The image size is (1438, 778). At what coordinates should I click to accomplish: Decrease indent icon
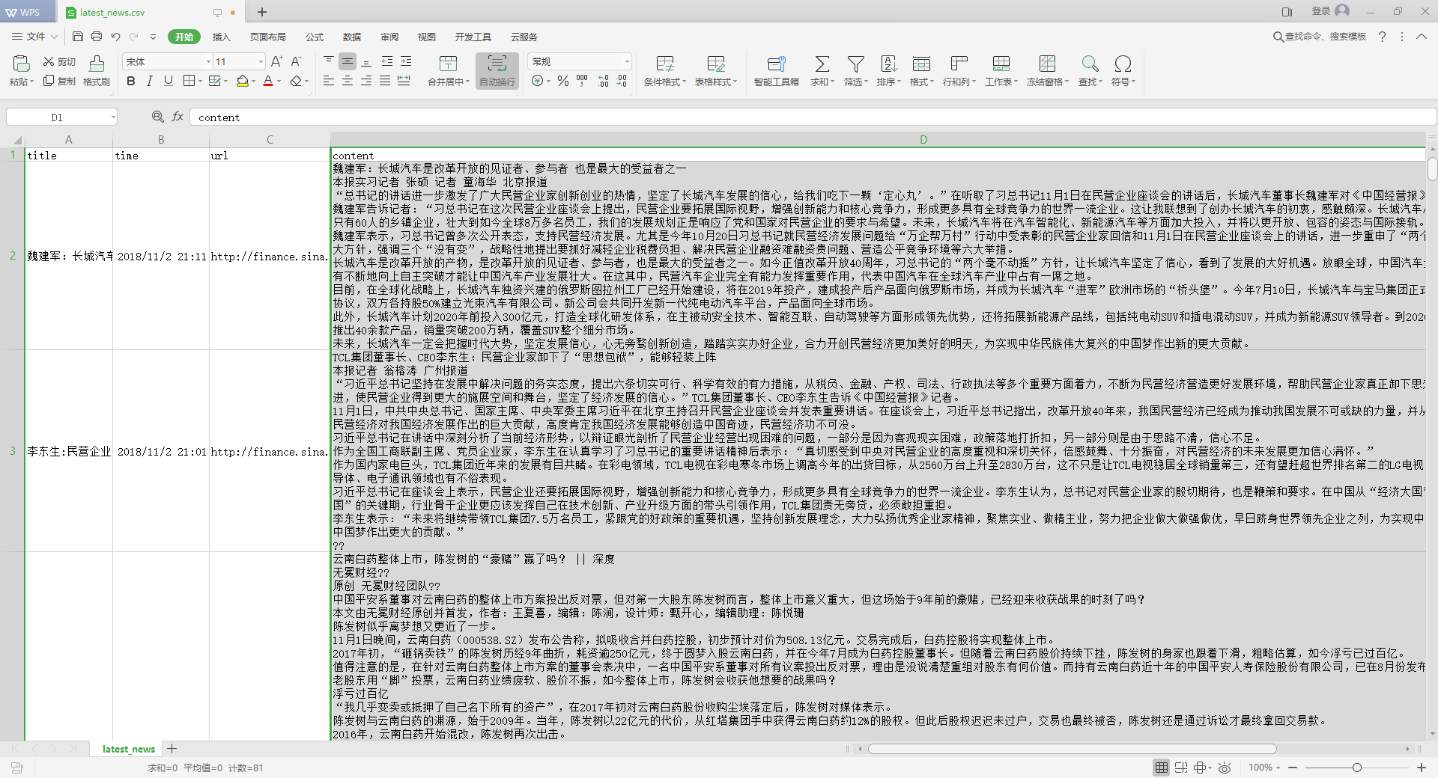click(x=386, y=61)
